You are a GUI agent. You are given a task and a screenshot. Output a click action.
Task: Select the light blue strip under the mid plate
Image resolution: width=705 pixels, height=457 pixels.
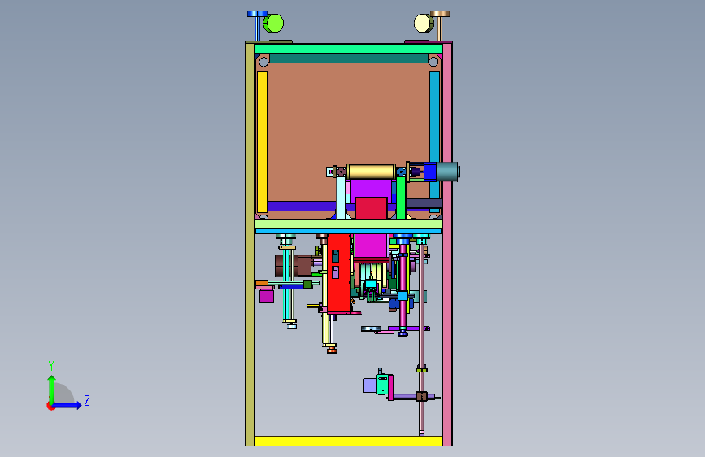point(349,232)
